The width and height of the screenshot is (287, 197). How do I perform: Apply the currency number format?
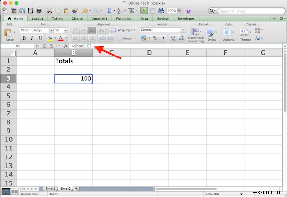[143, 38]
